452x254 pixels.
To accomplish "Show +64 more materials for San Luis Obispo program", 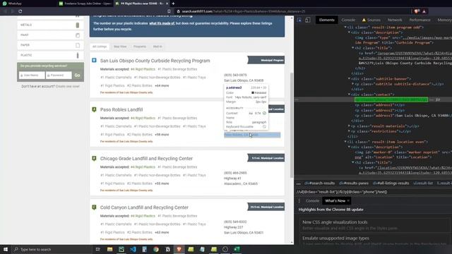I will tap(162, 86).
